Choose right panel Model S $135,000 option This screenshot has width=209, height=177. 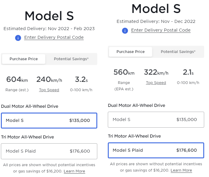[156, 120]
